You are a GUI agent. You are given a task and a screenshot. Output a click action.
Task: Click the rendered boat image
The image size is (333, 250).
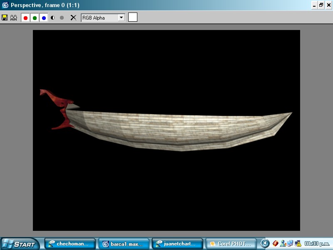coord(166,130)
